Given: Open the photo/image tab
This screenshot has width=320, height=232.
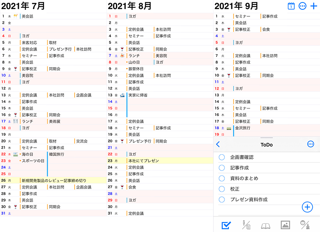Looking at the screenshot, I should point(285,225).
